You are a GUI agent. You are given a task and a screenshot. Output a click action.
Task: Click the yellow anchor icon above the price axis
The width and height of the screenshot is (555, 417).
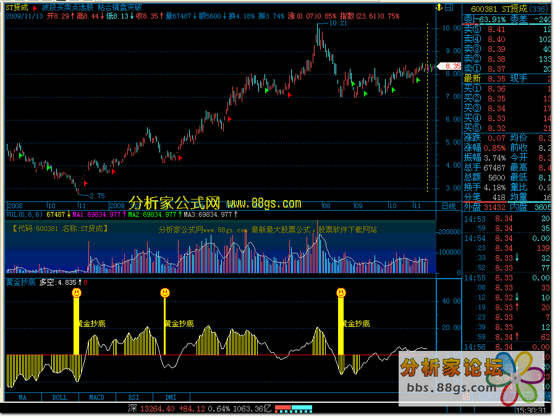point(439,7)
